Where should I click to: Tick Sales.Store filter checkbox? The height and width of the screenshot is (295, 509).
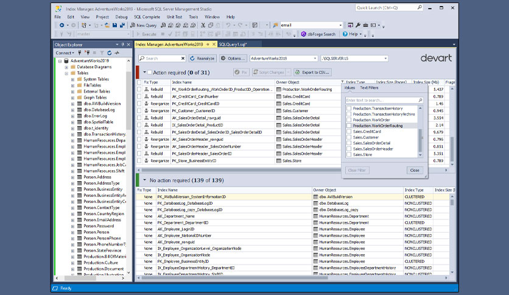click(349, 155)
